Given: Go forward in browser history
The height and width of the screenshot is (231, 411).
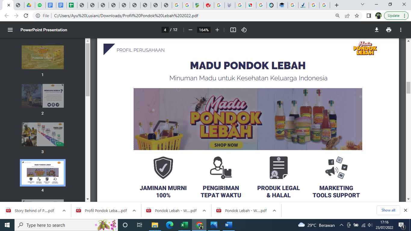Looking at the screenshot, I should pyautogui.click(x=16, y=16).
